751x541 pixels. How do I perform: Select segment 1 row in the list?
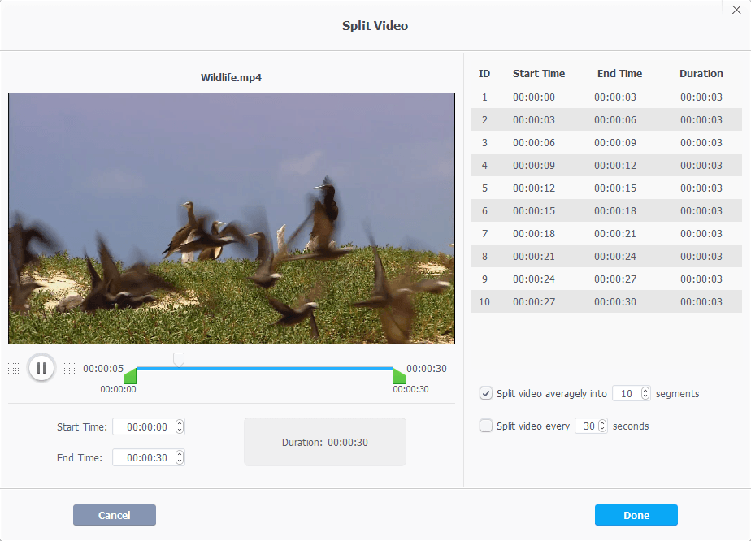[606, 97]
